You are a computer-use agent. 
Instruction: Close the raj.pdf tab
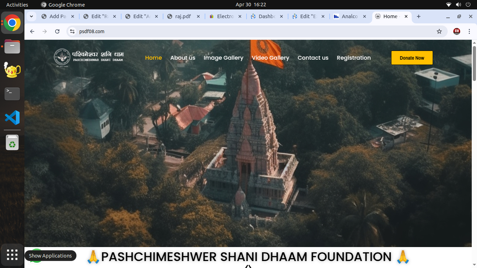[198, 16]
